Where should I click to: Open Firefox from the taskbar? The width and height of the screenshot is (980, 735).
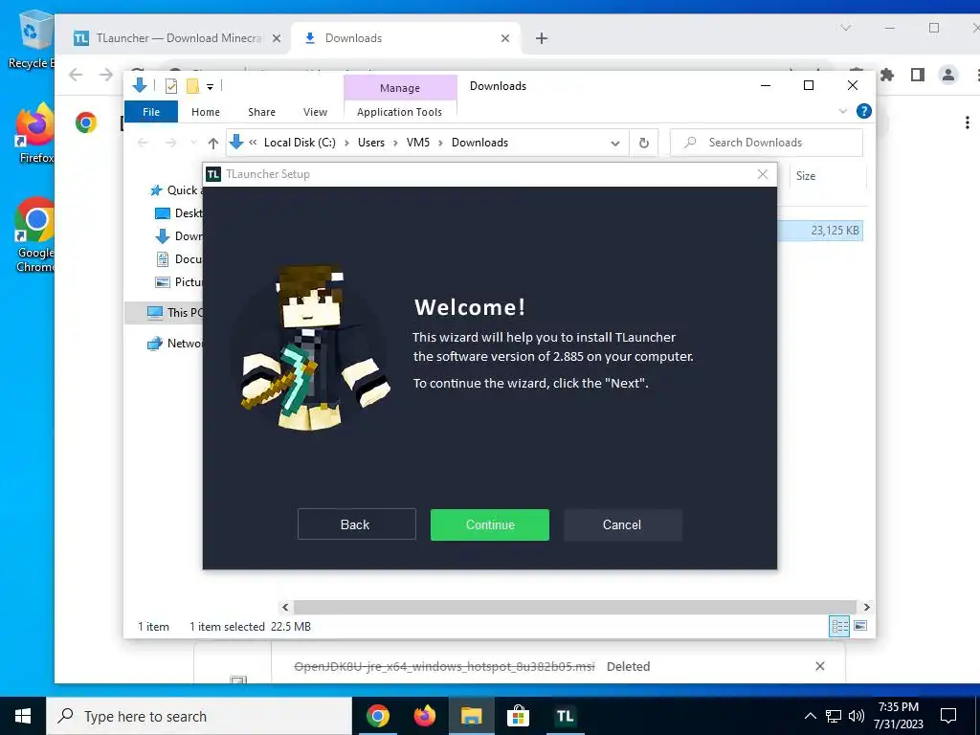(424, 716)
